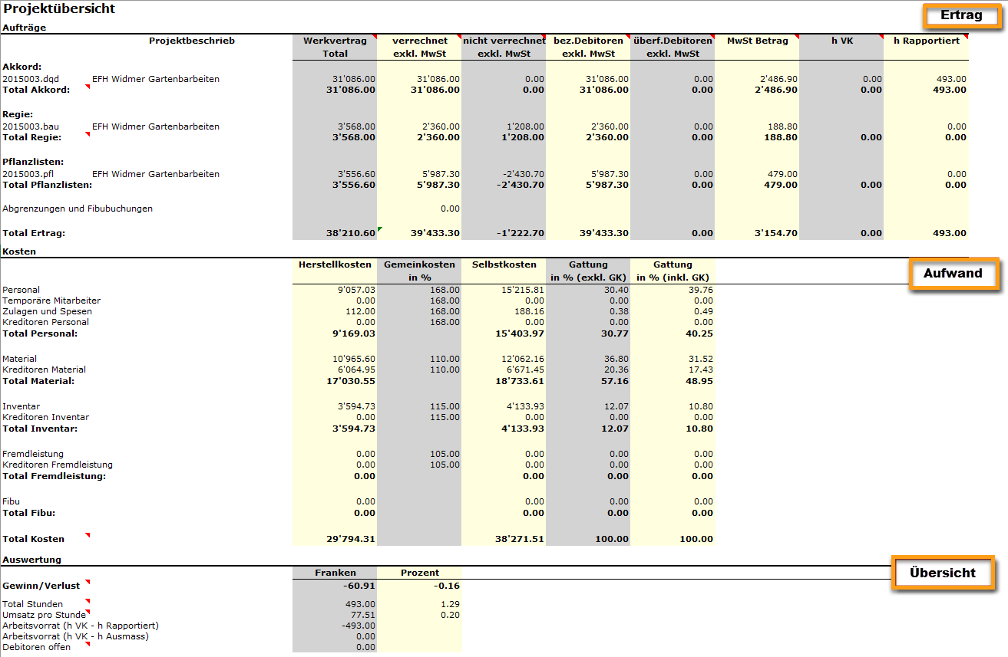Viewport: 1008px width, 657px height.
Task: Click the 'Total Fremdleistung:' row label
Action: coord(55,476)
